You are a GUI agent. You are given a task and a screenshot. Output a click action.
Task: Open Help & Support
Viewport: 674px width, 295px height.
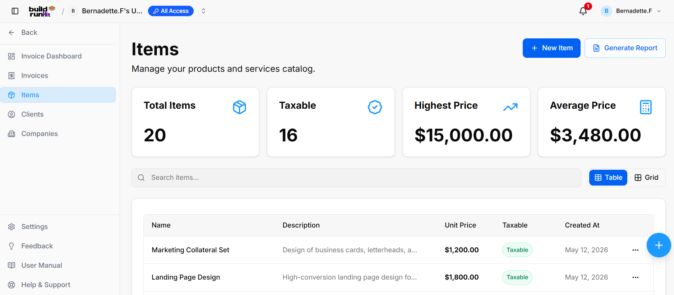(58, 285)
